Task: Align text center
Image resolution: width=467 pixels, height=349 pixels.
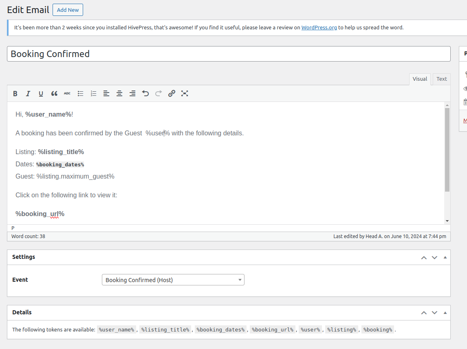Action: point(119,94)
